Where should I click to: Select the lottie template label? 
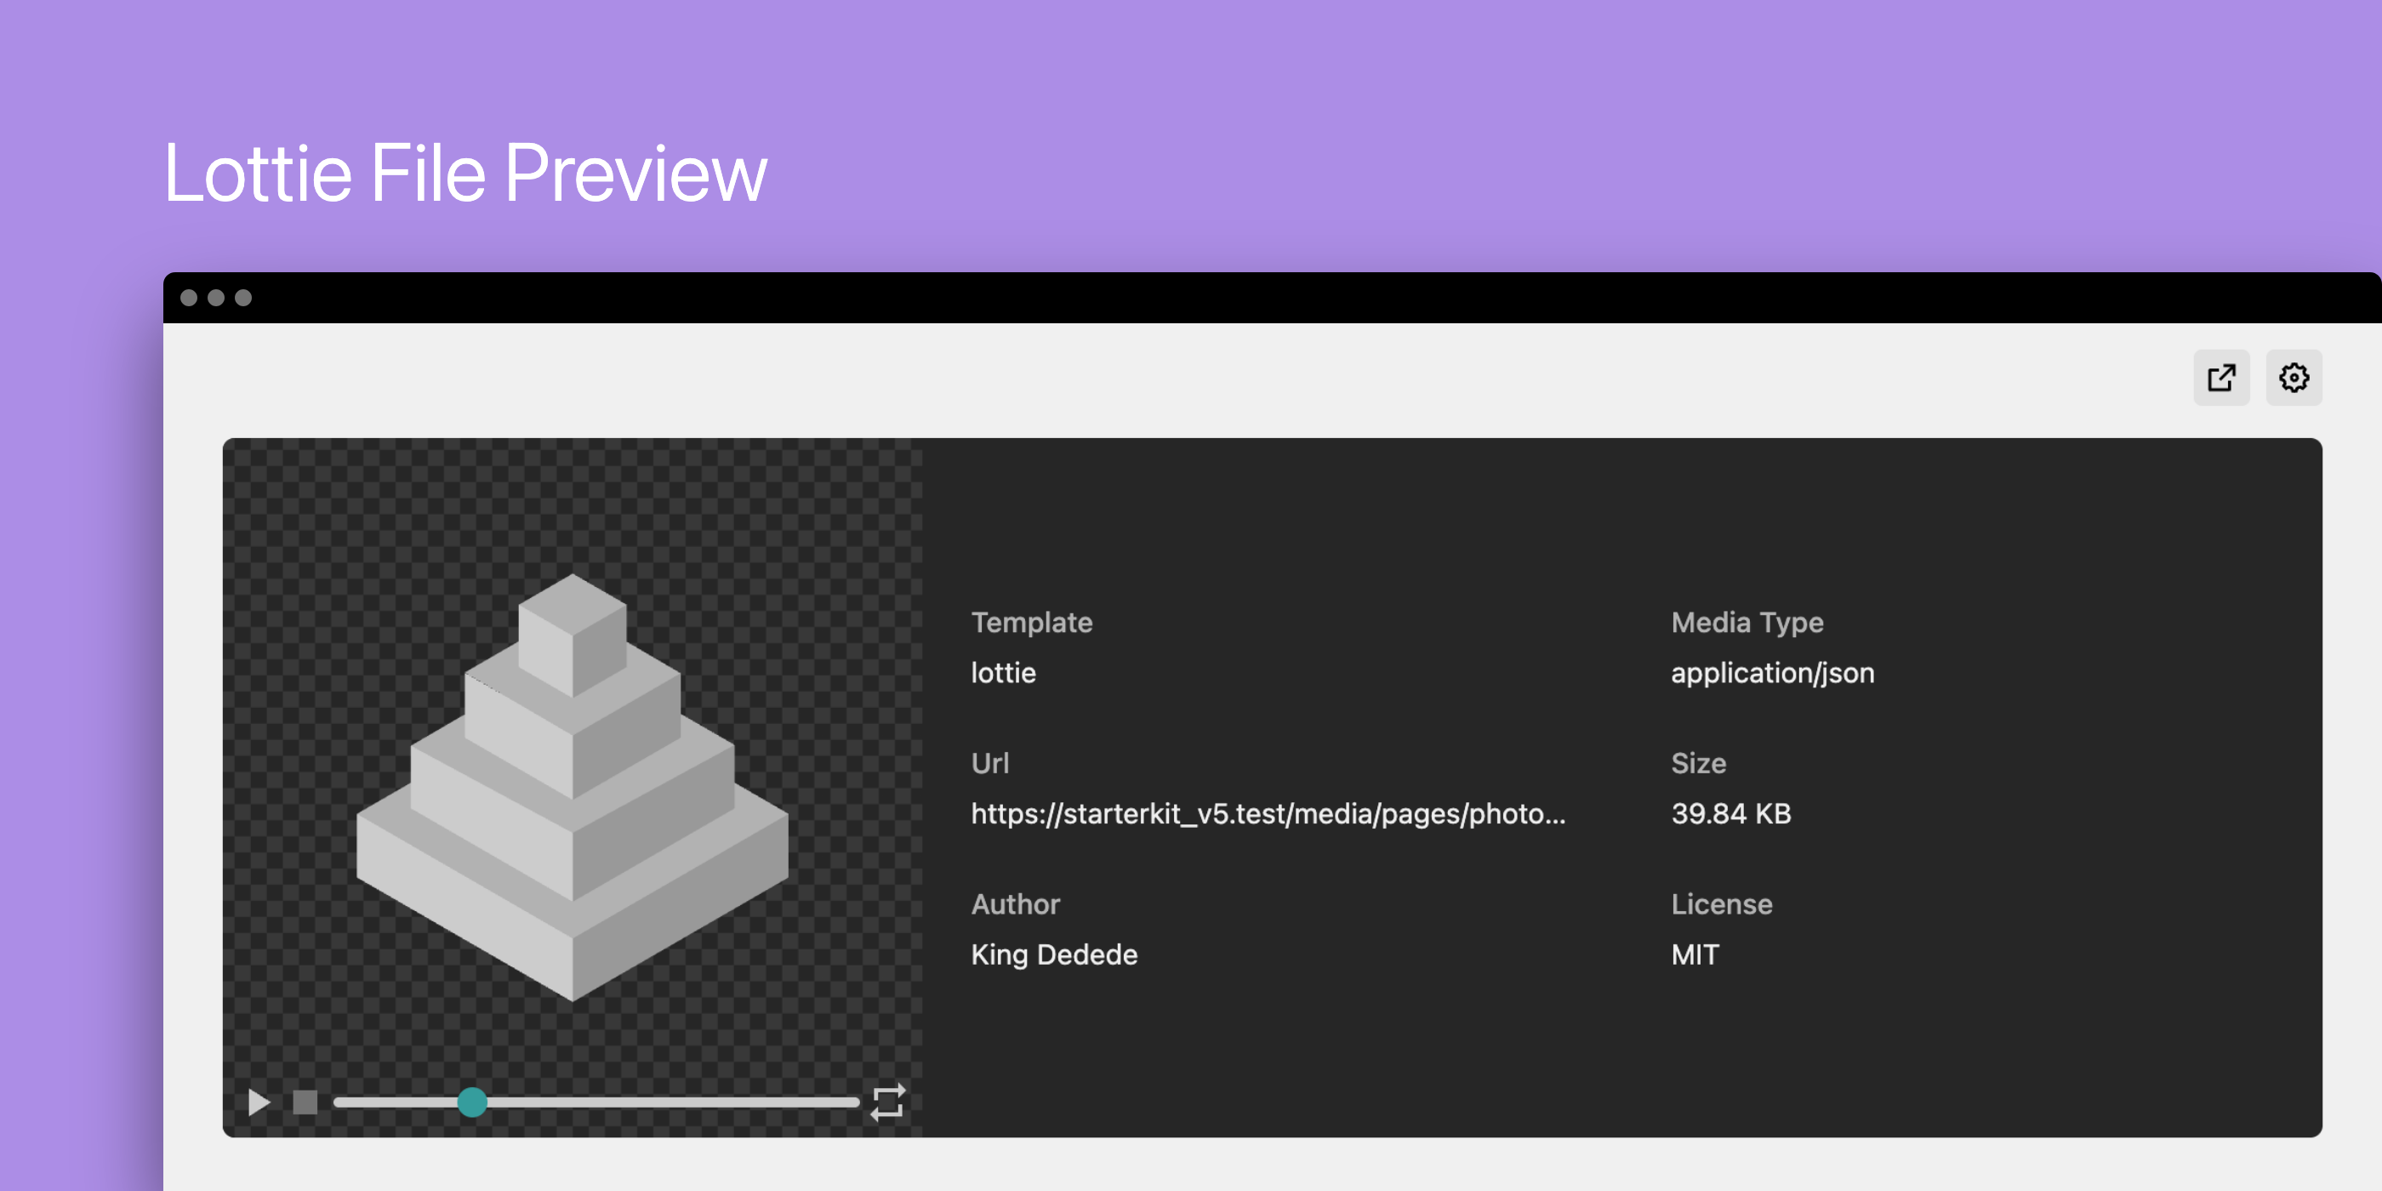(1002, 672)
